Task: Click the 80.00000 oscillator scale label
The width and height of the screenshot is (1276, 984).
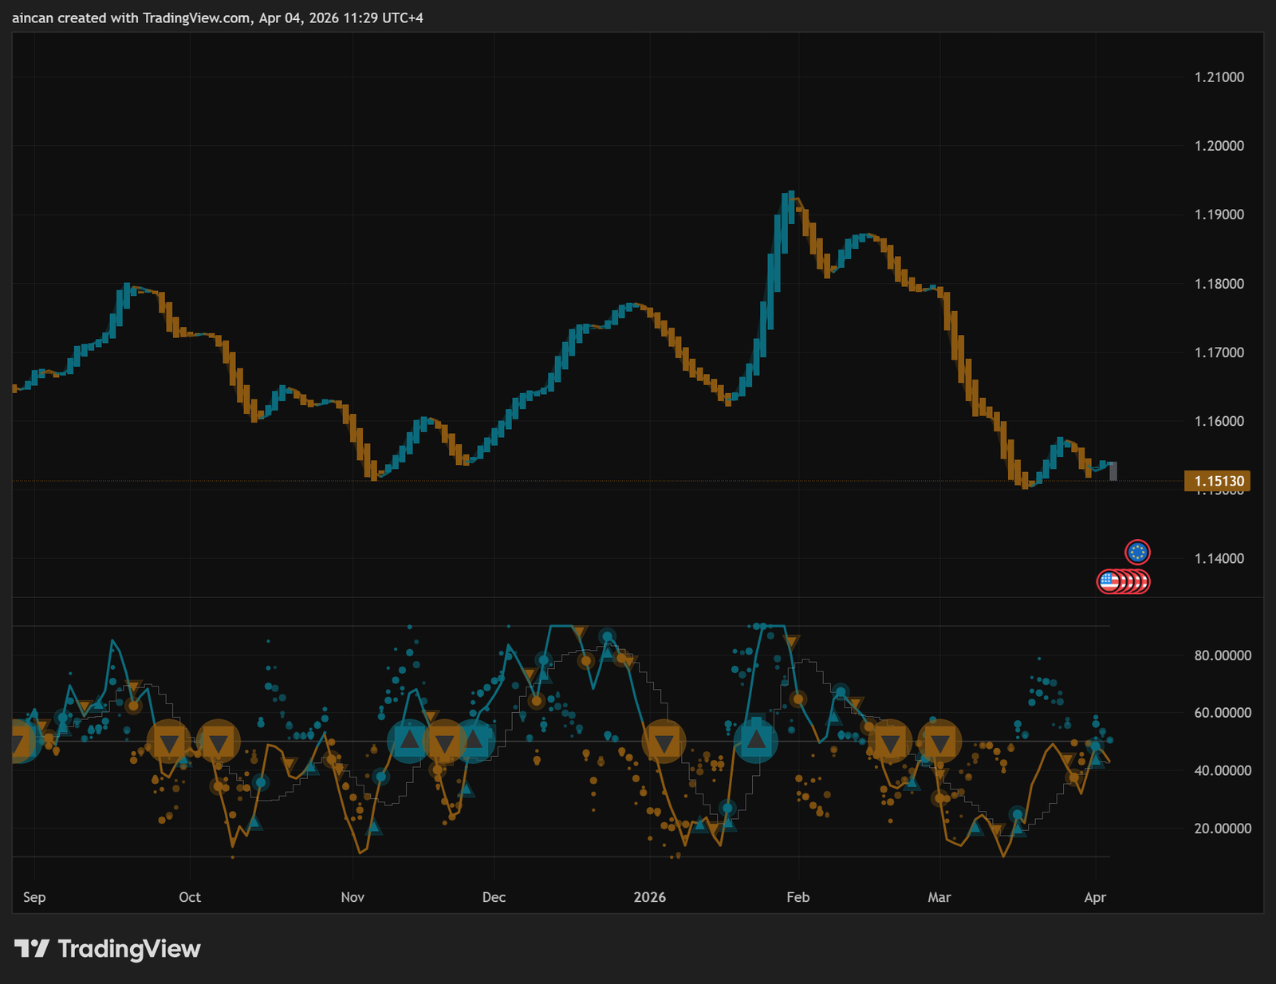Action: tap(1223, 655)
